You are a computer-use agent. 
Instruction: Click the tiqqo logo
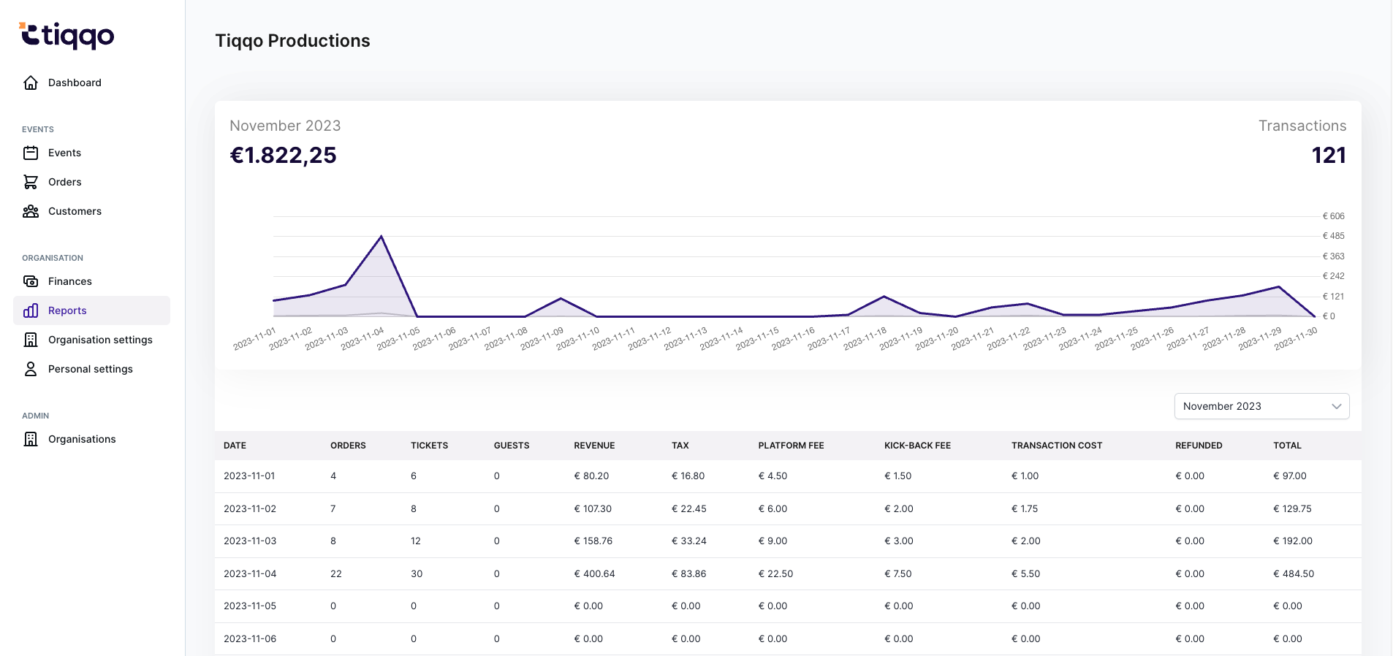(x=67, y=35)
